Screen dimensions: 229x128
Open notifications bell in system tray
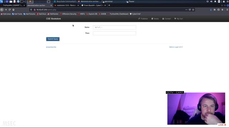215,1
